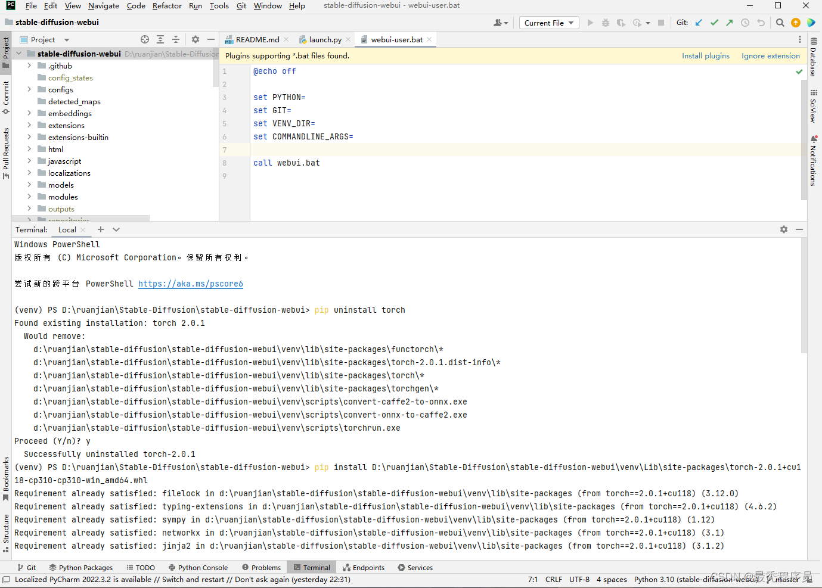The height and width of the screenshot is (588, 822).
Task: Open the Notifications tool window
Action: click(814, 161)
